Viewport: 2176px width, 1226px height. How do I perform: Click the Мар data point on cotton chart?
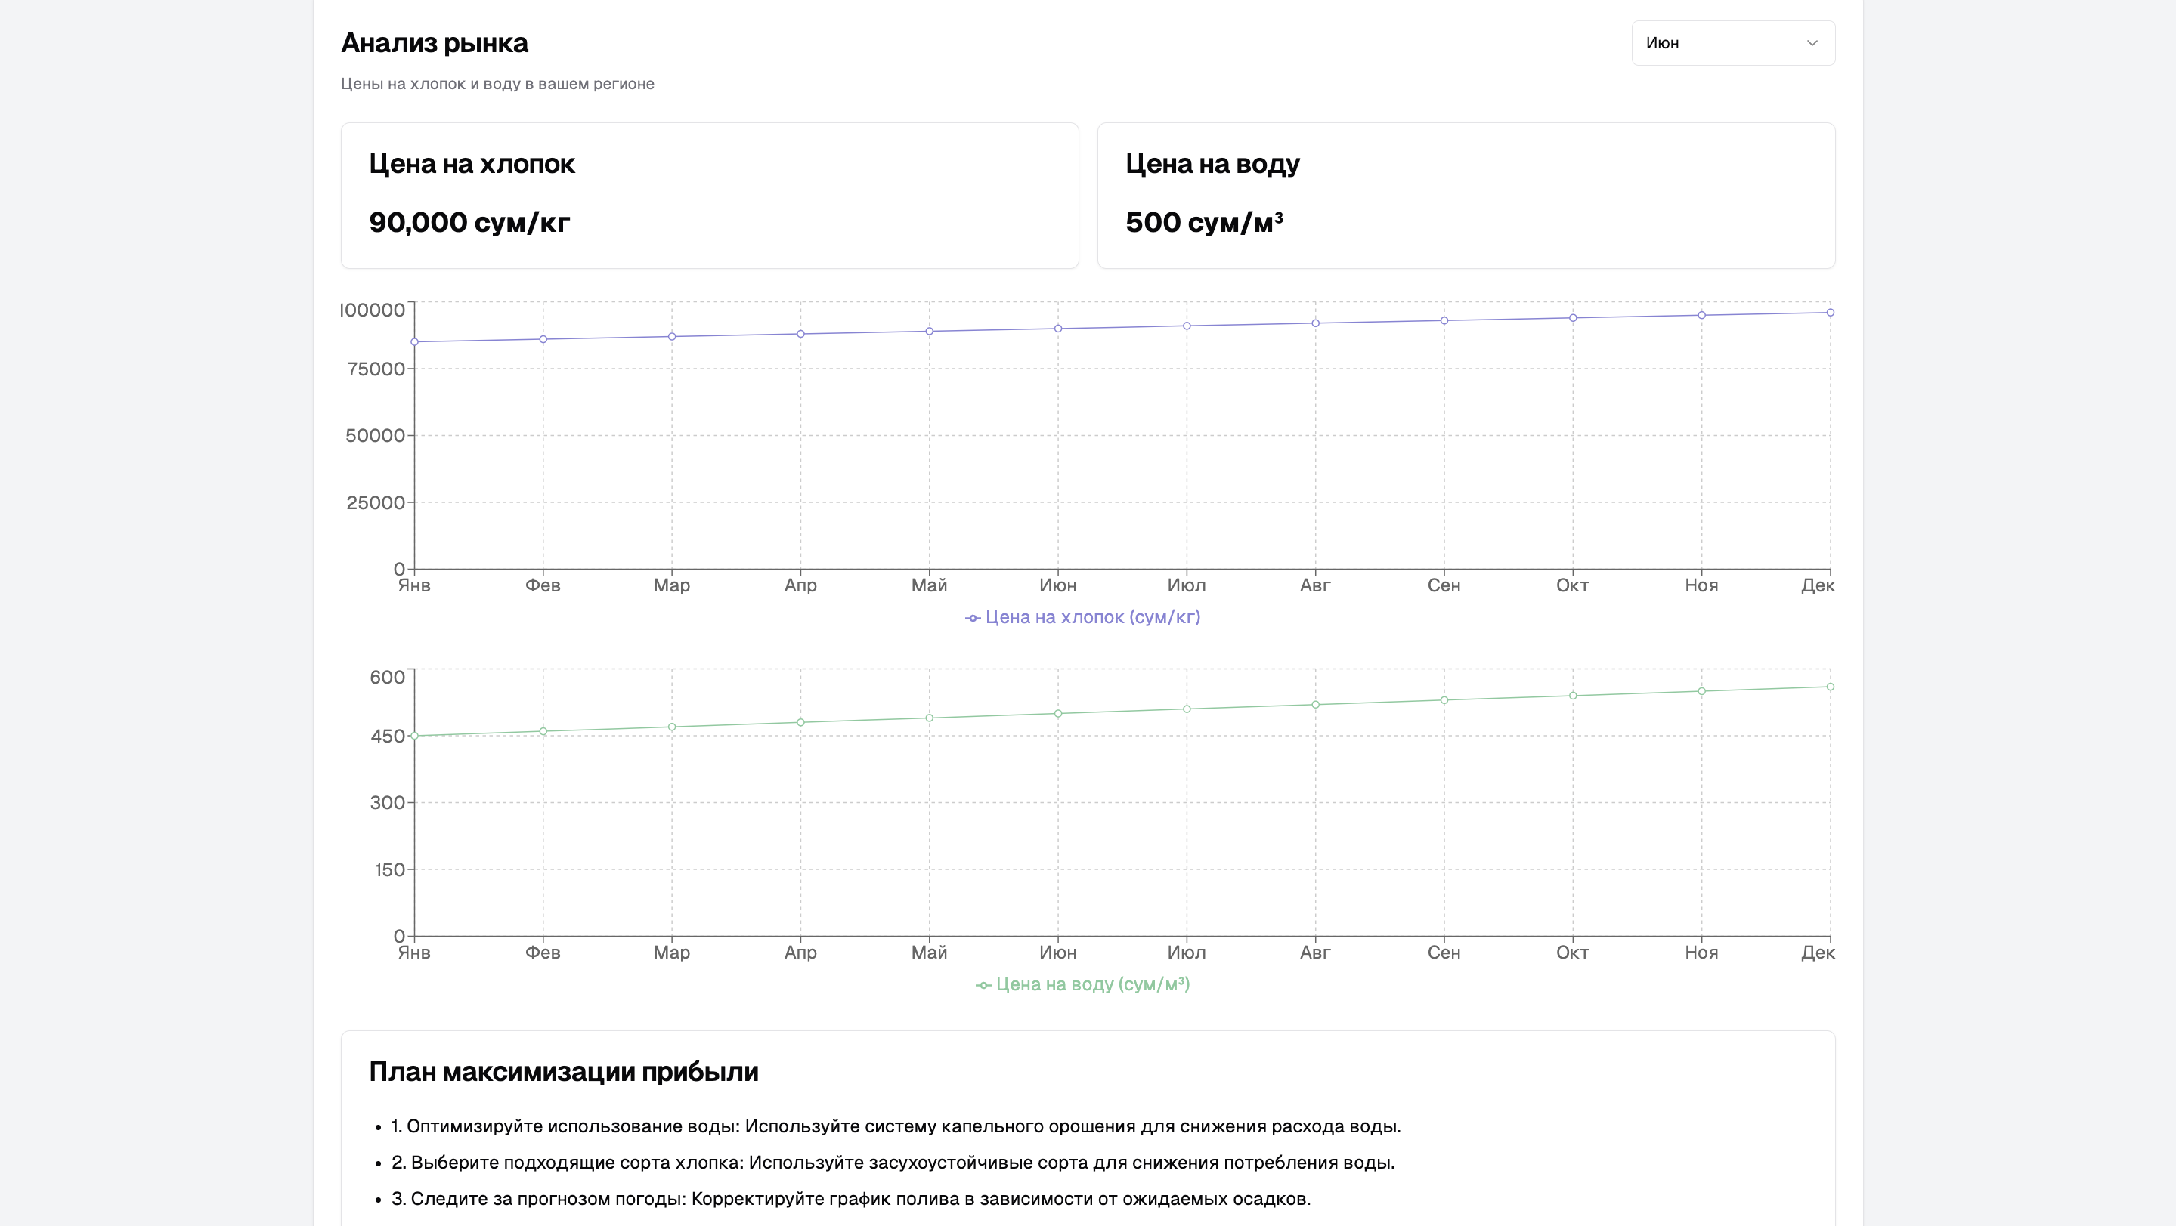tap(672, 337)
